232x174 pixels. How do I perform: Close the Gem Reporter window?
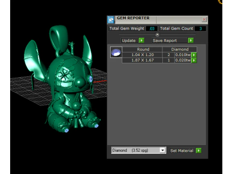point(204,19)
